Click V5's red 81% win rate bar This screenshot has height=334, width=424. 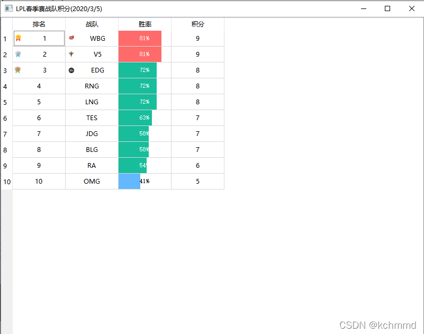(x=140, y=54)
